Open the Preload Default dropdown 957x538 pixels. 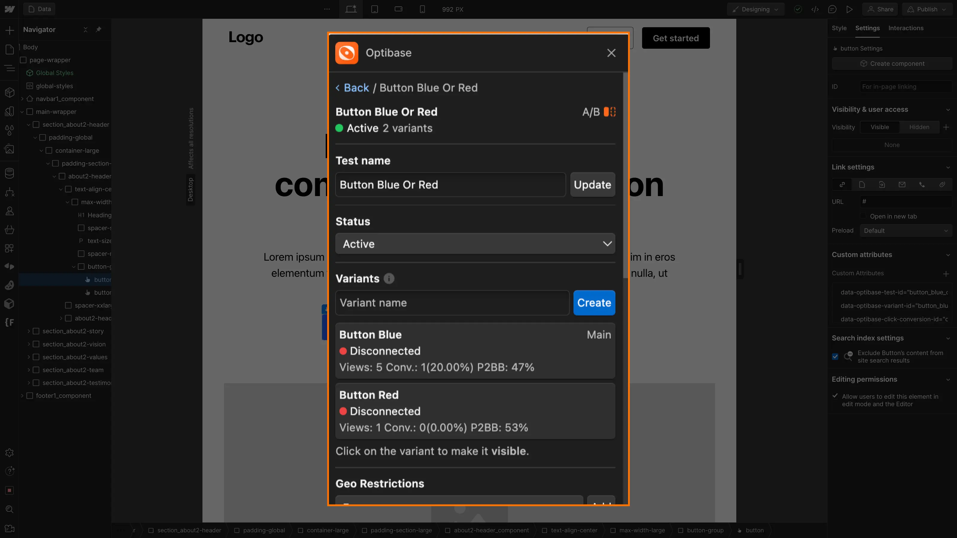[905, 230]
